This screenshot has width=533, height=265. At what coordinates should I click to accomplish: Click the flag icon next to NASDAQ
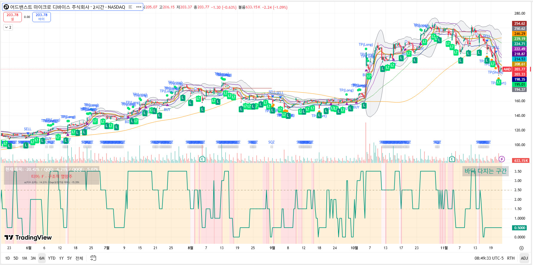(130, 7)
